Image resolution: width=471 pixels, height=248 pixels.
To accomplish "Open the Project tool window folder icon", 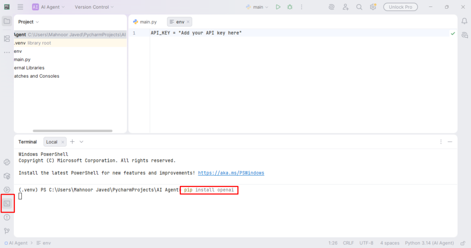I will coord(6,21).
